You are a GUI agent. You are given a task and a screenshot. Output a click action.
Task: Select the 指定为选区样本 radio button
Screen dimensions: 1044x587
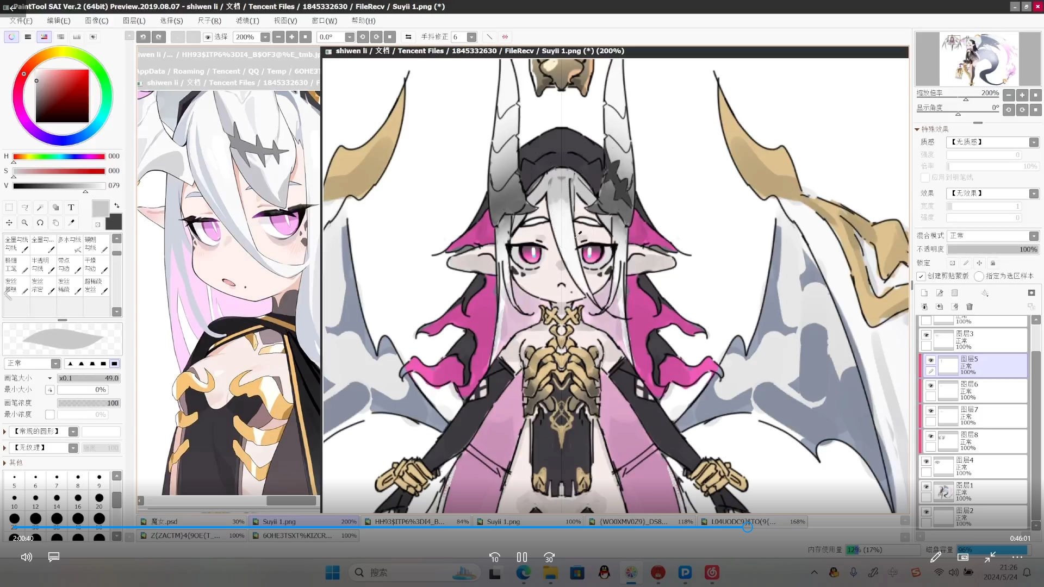tap(979, 276)
